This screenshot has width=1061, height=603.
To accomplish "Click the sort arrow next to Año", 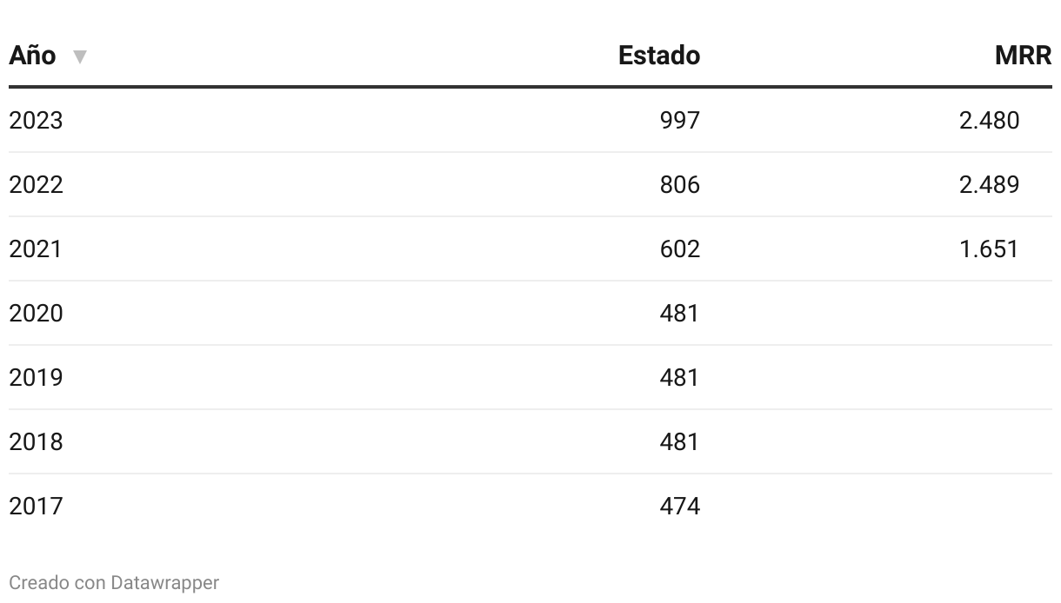I will click(x=80, y=57).
